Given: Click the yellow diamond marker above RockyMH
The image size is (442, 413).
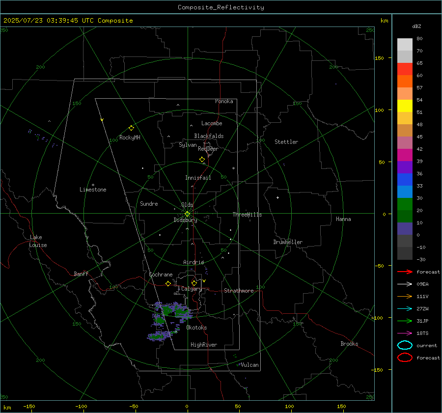Looking at the screenshot, I should coord(131,128).
